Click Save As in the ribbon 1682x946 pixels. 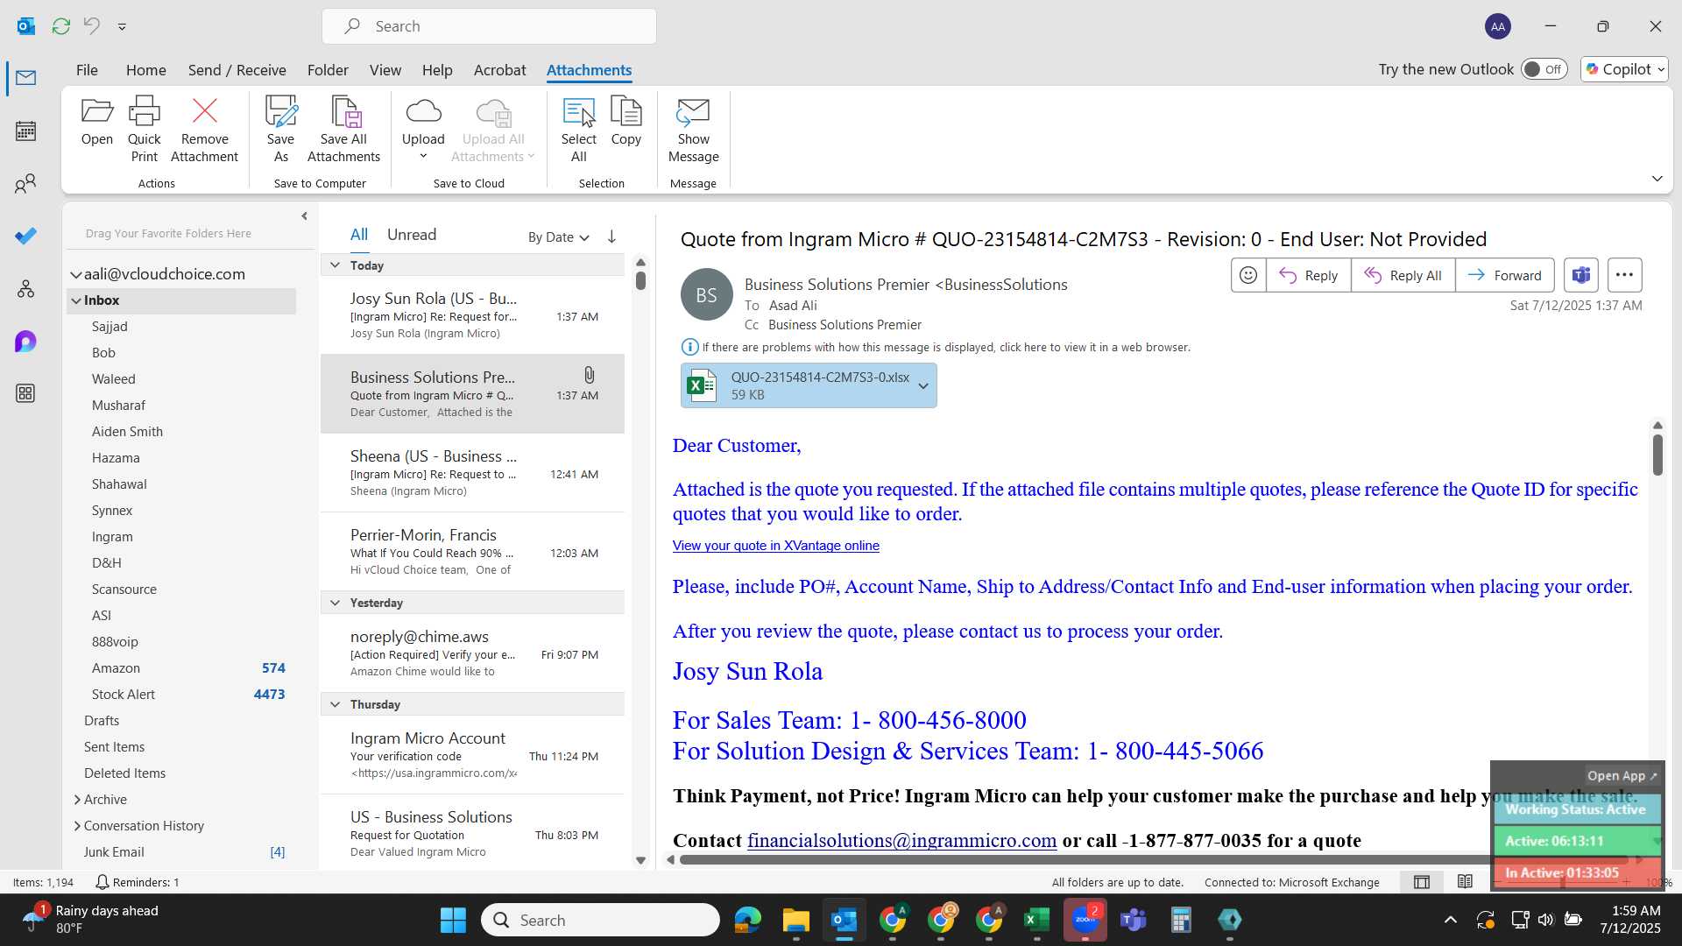coord(280,130)
